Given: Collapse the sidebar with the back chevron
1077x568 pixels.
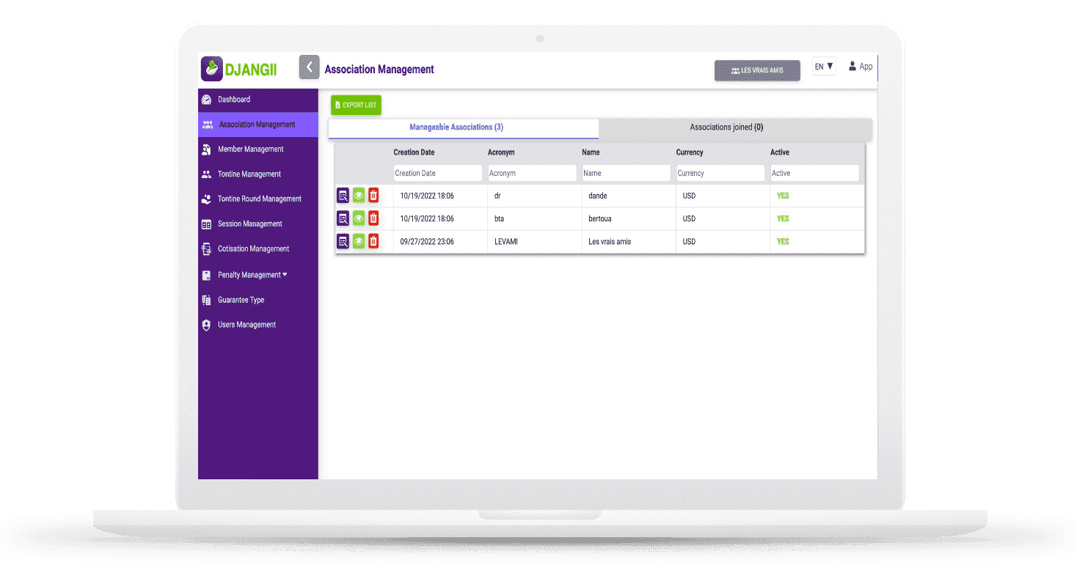Looking at the screenshot, I should (309, 67).
